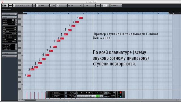Image resolution: width=181 pixels, height=102 pixels.
Task: Toggle Iterative quantize option
Action: pos(16,22)
